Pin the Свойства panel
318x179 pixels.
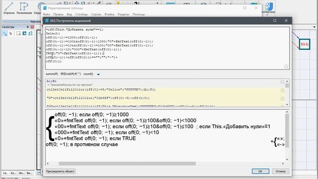[28, 27]
